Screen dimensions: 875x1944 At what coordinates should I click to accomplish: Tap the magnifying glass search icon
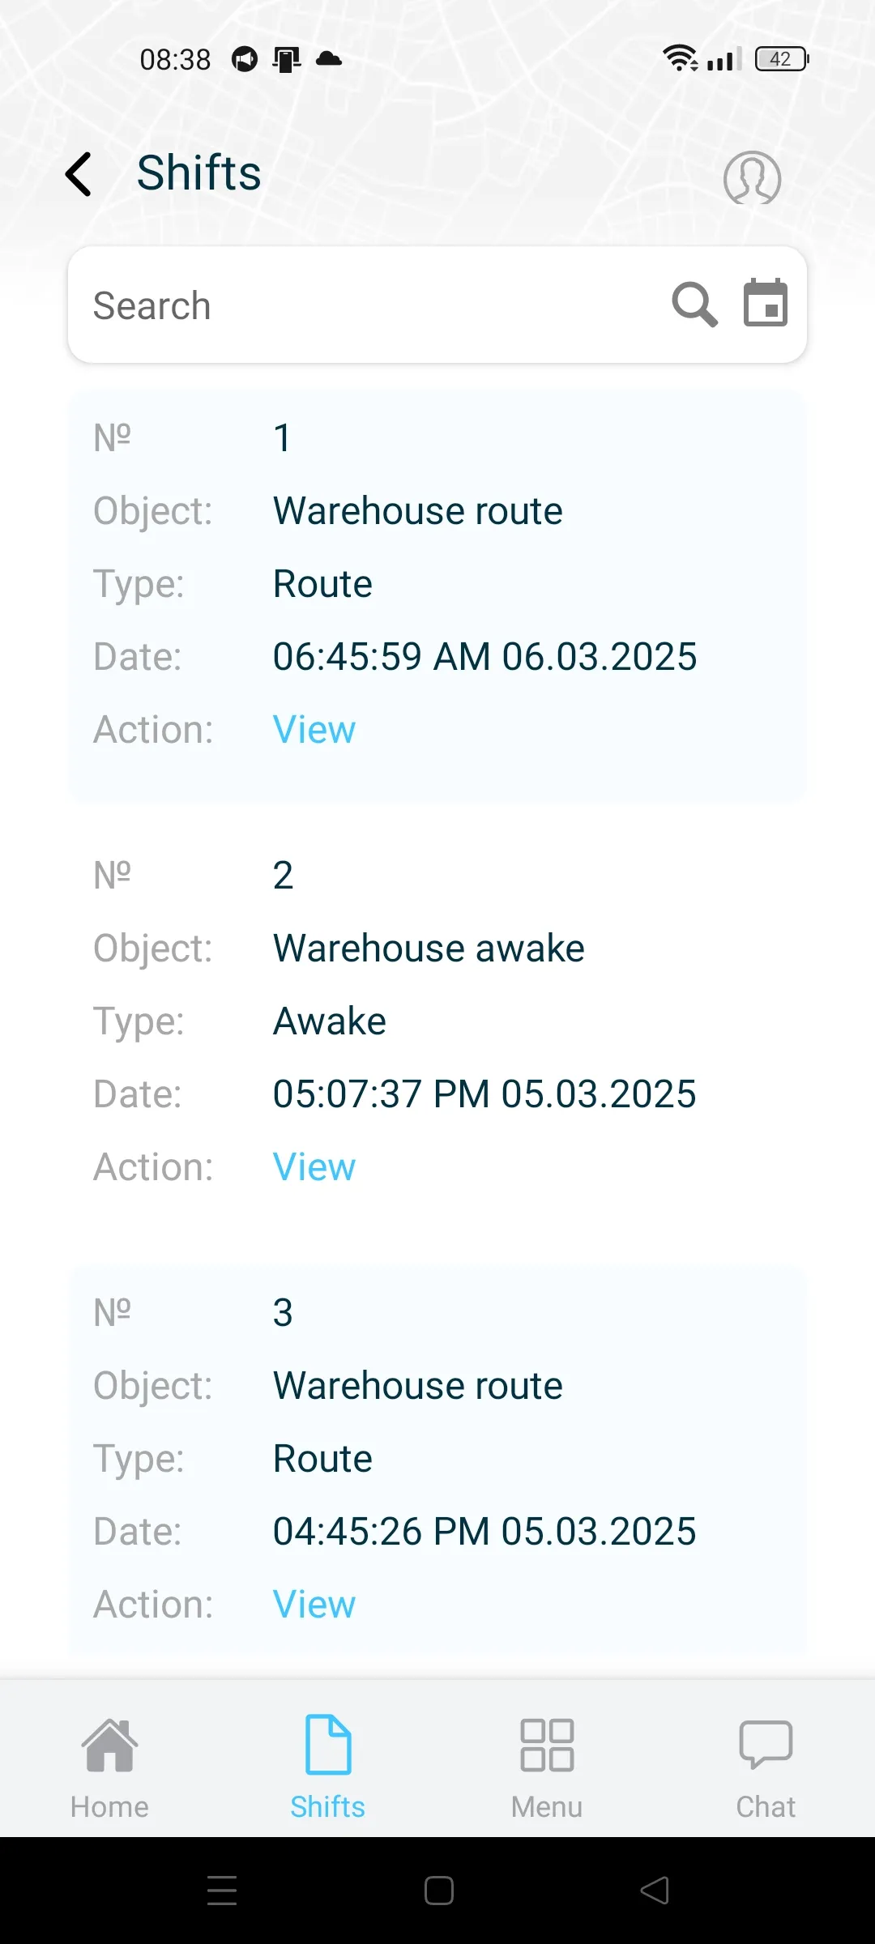point(694,305)
